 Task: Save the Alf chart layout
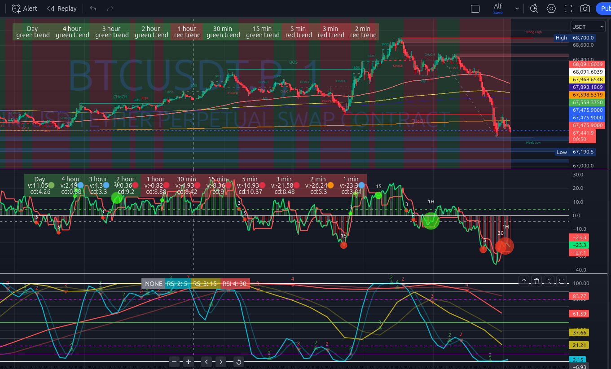click(498, 9)
